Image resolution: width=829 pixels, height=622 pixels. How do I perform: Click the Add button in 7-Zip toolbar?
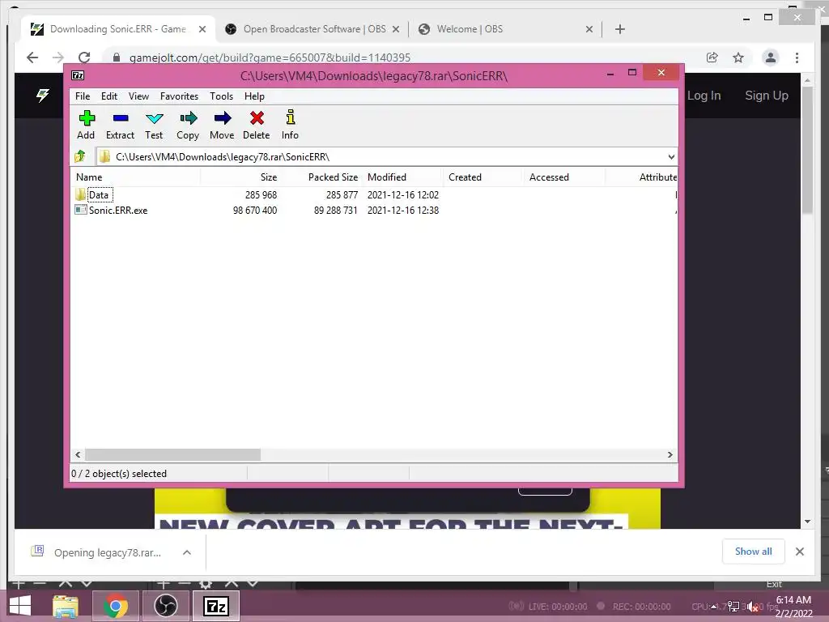86,126
